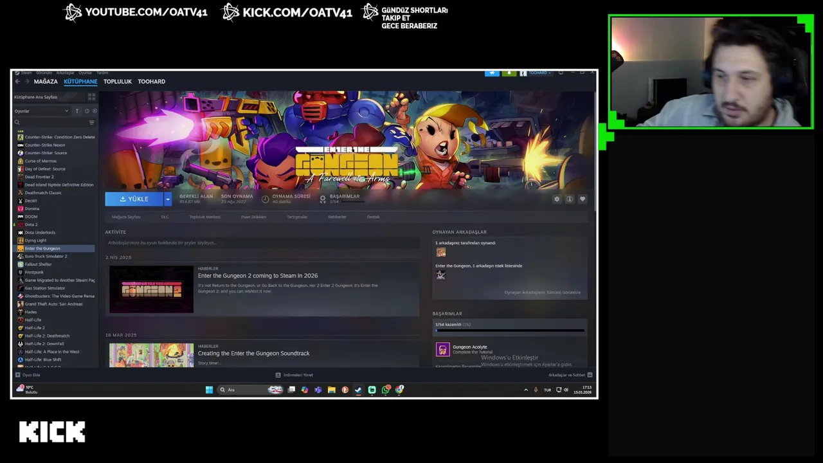Open 'Enter the Gungeon 2 coming to Steam' article
This screenshot has height=463, width=823.
(258, 276)
